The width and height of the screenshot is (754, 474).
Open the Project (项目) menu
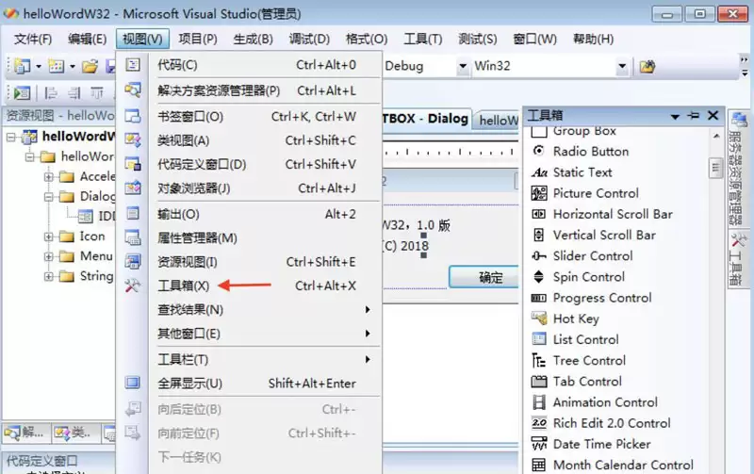(198, 39)
